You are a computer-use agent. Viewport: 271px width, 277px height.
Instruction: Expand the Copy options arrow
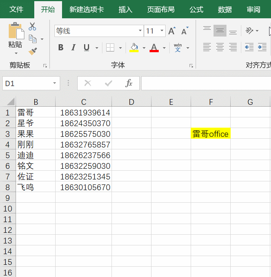[x=42, y=39]
